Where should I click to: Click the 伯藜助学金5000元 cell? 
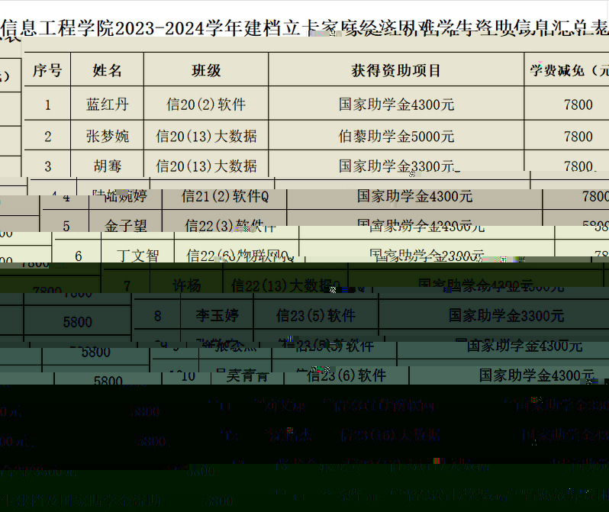click(x=396, y=137)
